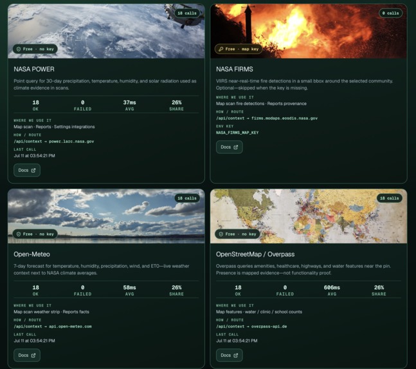
Task: Click the 58ms AVG value
Action: pyautogui.click(x=129, y=288)
